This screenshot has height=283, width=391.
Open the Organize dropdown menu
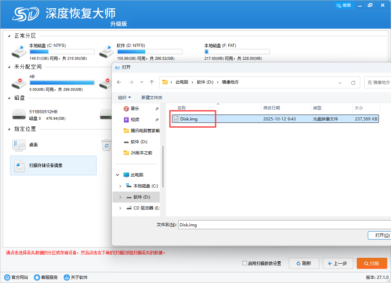tap(124, 98)
